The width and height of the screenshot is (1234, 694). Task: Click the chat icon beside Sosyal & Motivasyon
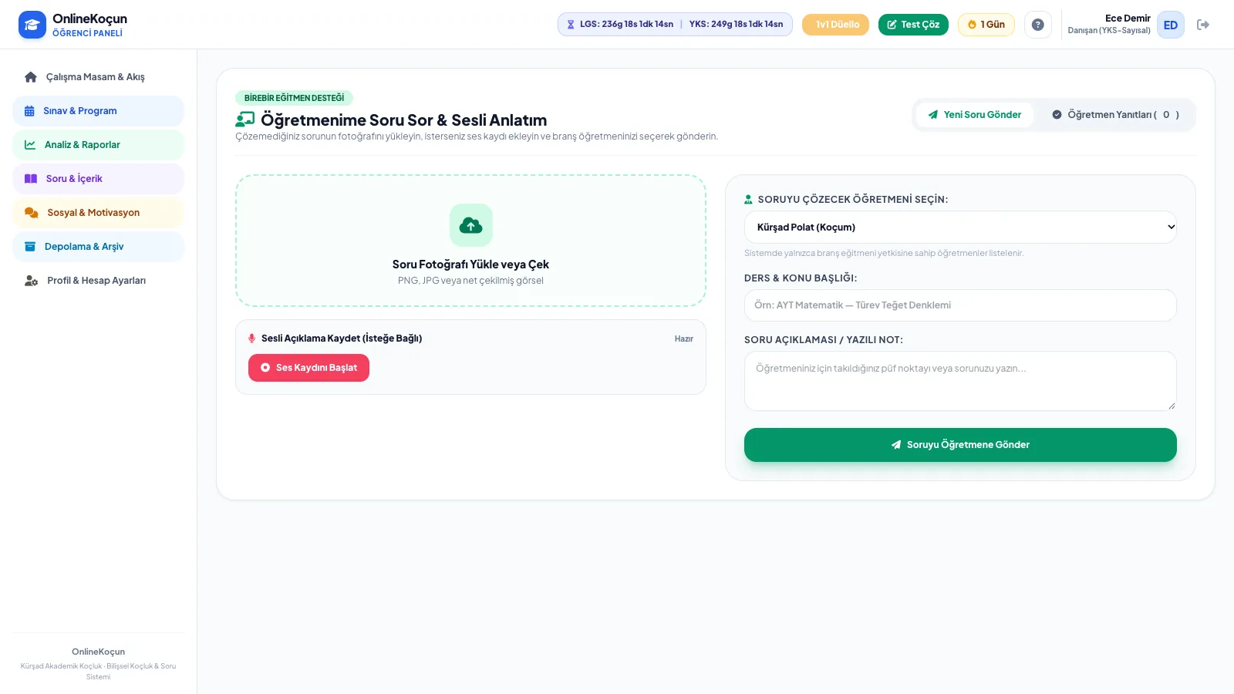tap(32, 213)
